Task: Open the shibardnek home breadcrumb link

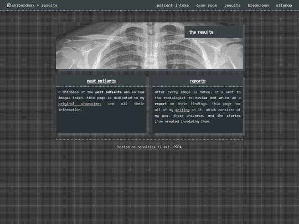Action: 23,6
